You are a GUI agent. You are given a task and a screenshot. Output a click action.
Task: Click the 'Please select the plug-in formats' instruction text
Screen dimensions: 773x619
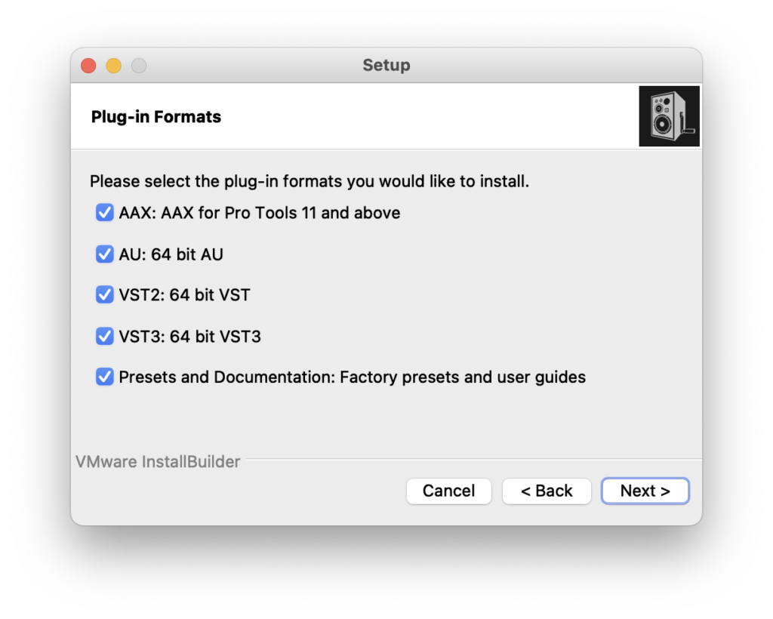[310, 182]
